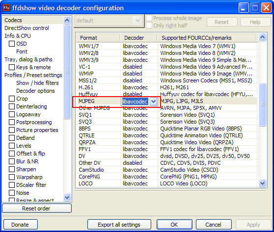
Task: Click the Supported FOURCCs/remarks column header
Action: pyautogui.click(x=207, y=38)
